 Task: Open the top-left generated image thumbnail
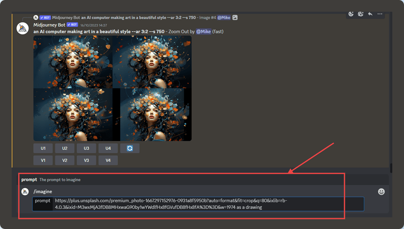(x=73, y=62)
